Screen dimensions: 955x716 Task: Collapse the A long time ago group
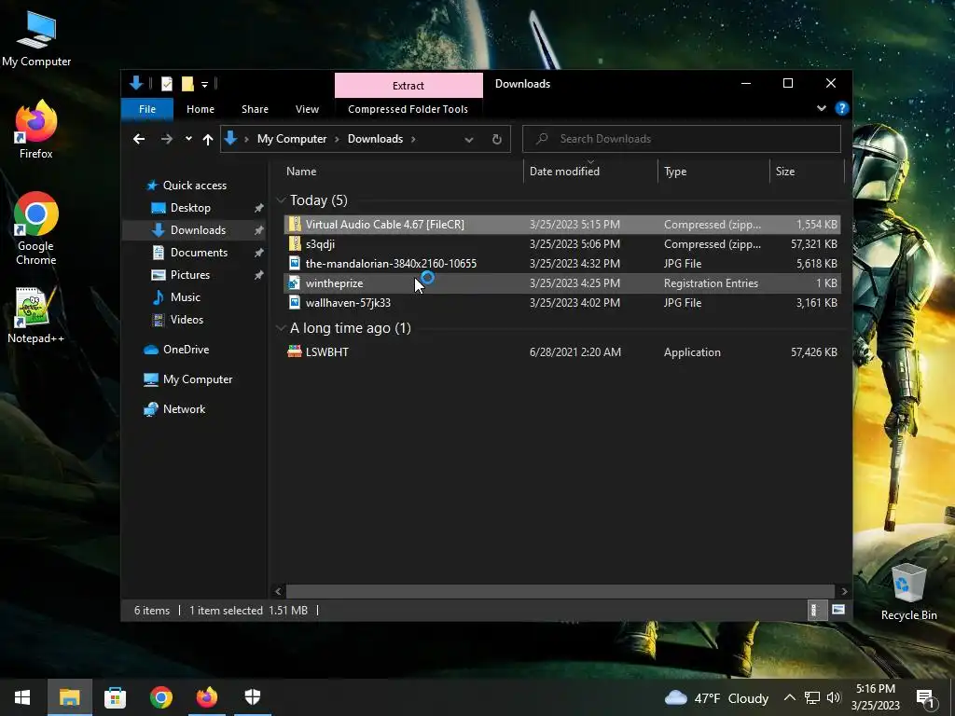point(281,328)
